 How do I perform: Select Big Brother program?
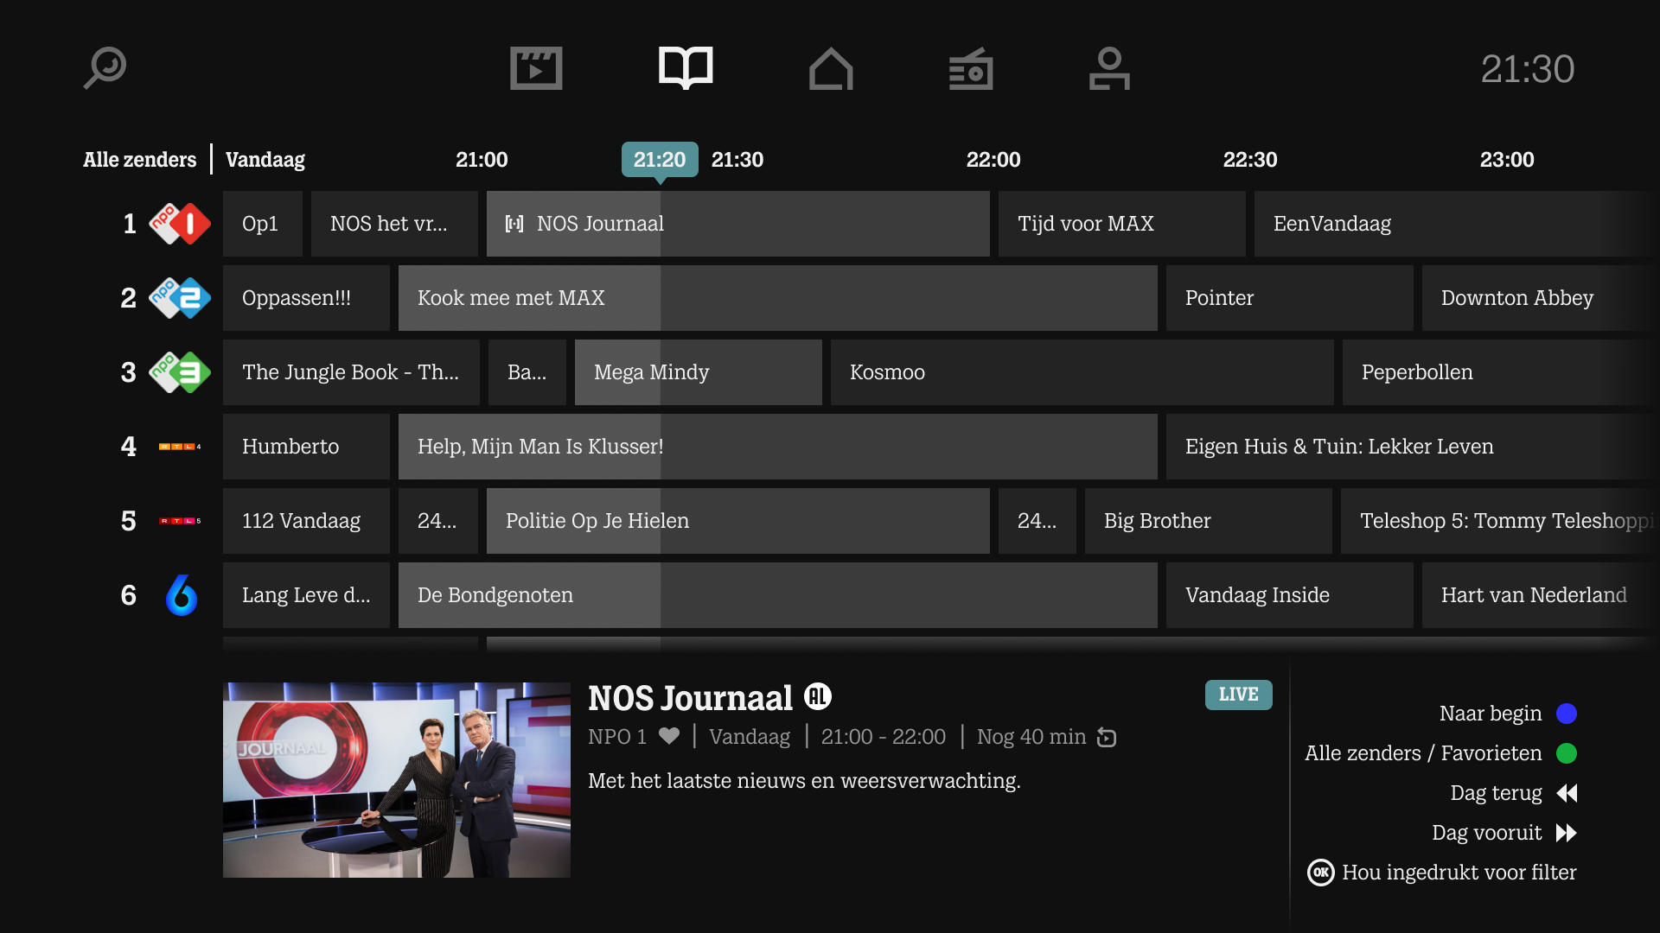[x=1209, y=521]
